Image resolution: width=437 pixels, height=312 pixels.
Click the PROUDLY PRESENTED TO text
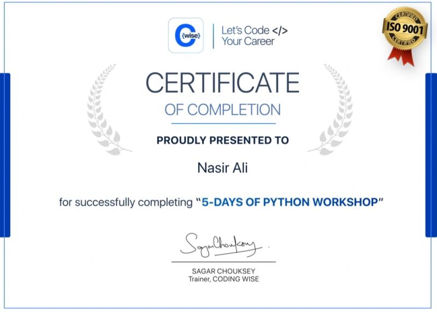tap(222, 141)
